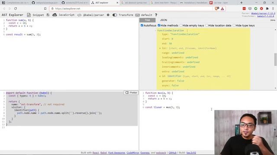The width and height of the screenshot is (277, 155).
Task: Enable the Hide type keys checkbox
Action: click(x=234, y=25)
